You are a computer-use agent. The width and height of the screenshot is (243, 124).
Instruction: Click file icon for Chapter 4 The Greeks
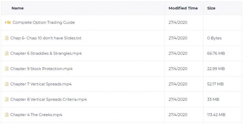[x=7, y=115]
